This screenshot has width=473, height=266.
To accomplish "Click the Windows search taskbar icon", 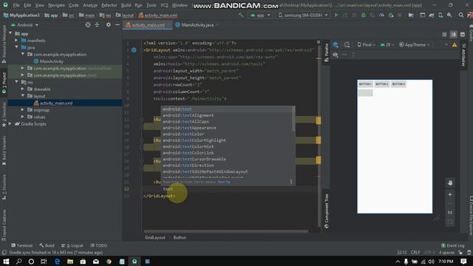I will pyautogui.click(x=18, y=262).
